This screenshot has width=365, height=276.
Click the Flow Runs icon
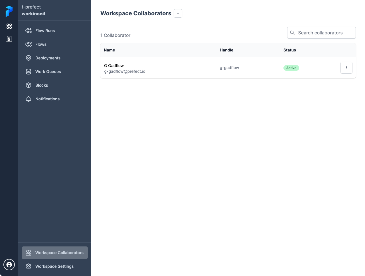click(x=29, y=31)
